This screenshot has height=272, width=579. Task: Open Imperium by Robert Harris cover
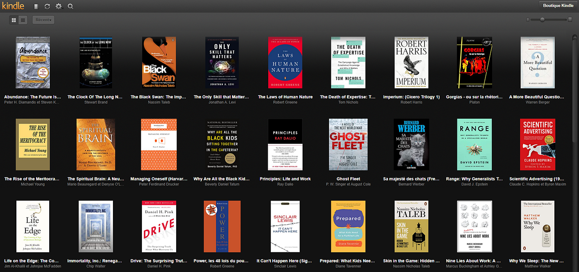point(411,63)
